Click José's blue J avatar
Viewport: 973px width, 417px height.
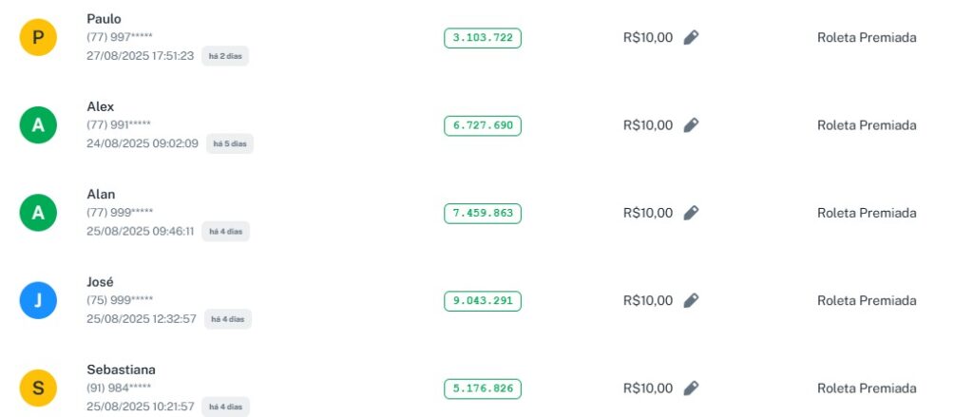pyautogui.click(x=38, y=300)
